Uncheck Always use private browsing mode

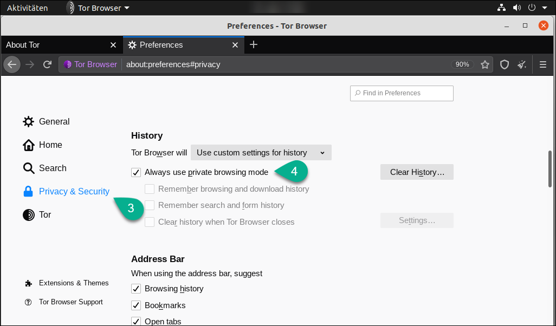tap(136, 173)
